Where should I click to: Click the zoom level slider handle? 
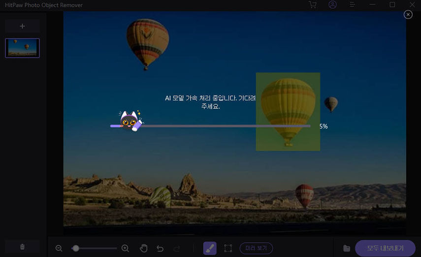click(76, 248)
